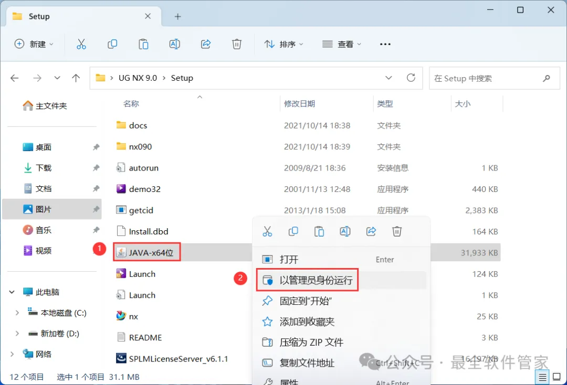Screen dimensions: 567x385
Task: Go up one folder level arrow
Action: pyautogui.click(x=76, y=78)
